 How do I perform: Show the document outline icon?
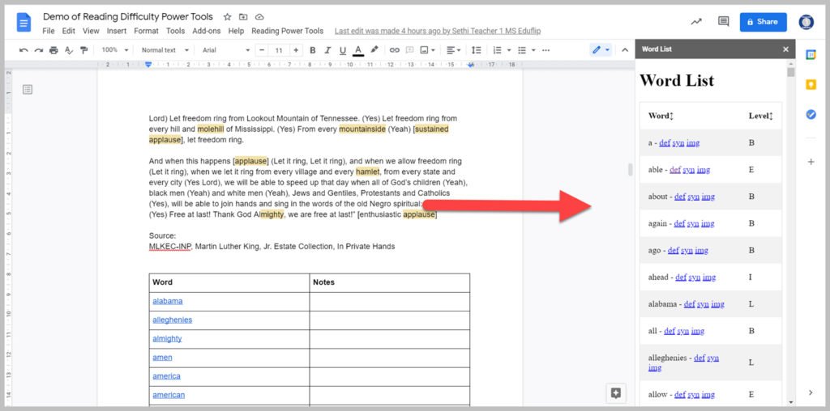tap(28, 90)
